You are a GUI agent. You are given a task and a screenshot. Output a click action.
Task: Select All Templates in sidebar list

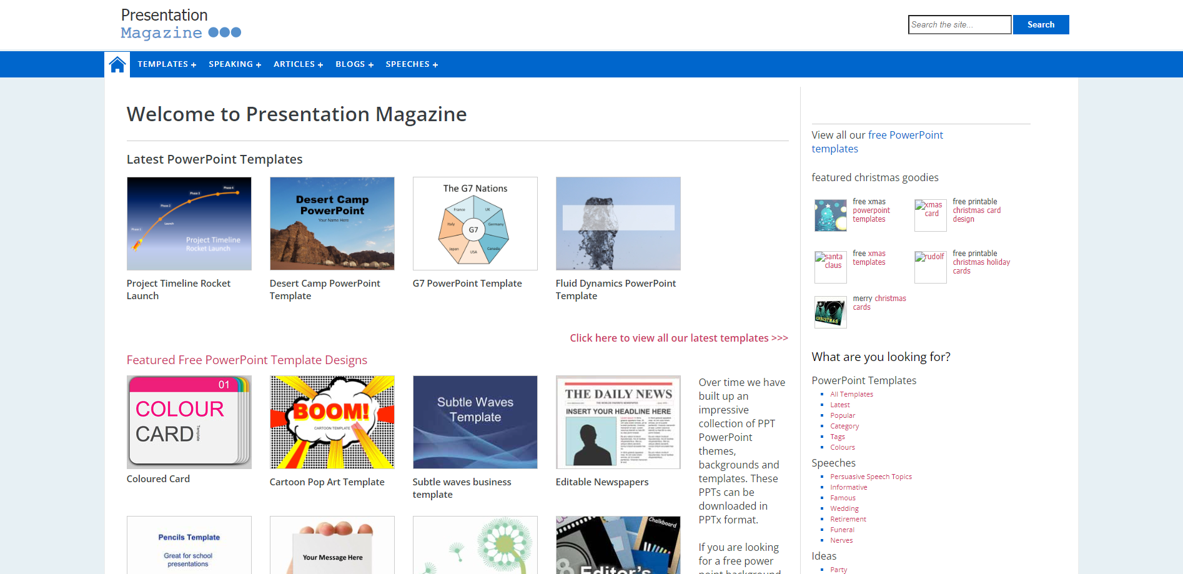[x=851, y=394]
